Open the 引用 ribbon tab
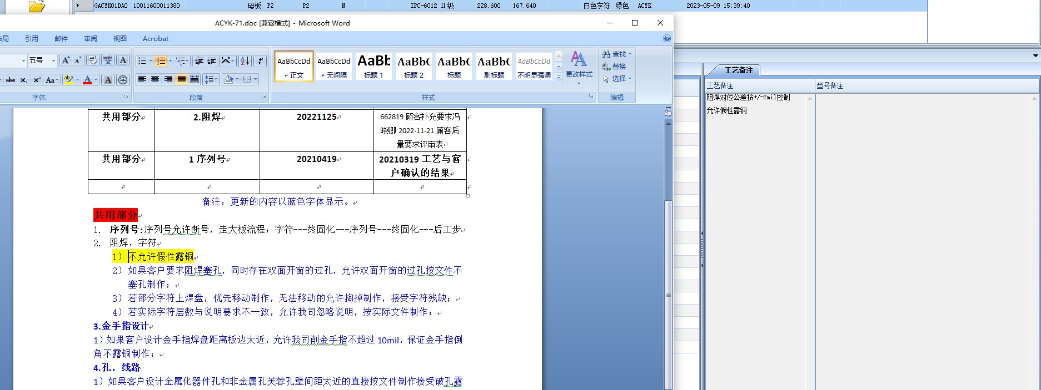Viewport: 1041px width, 390px height. 31,38
